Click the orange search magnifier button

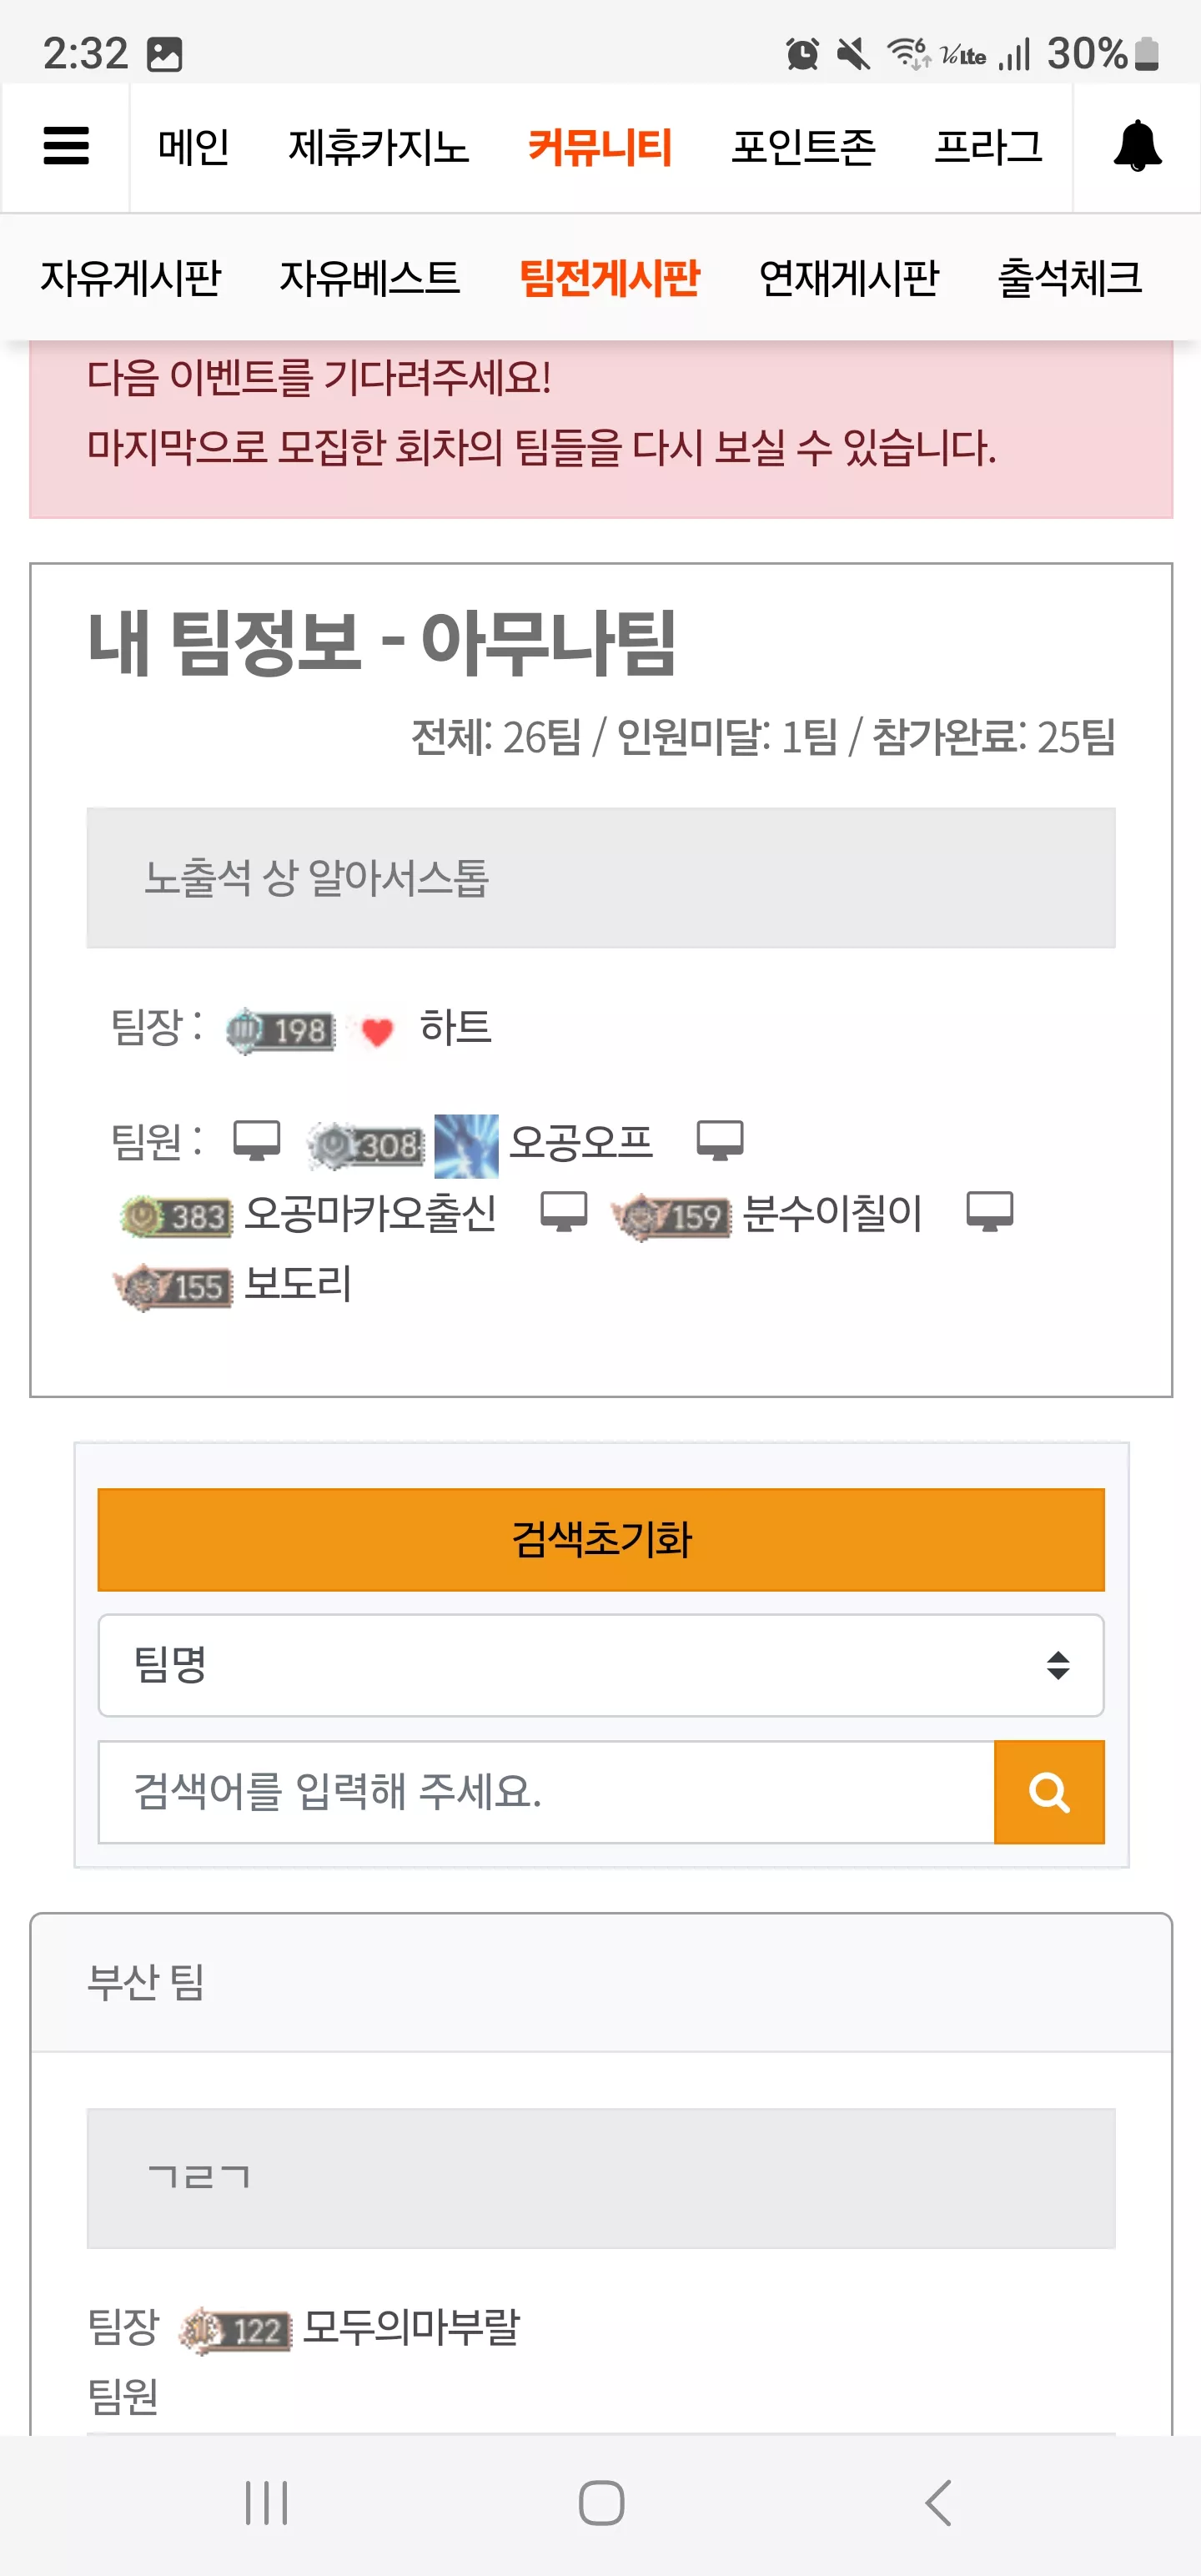pyautogui.click(x=1049, y=1791)
